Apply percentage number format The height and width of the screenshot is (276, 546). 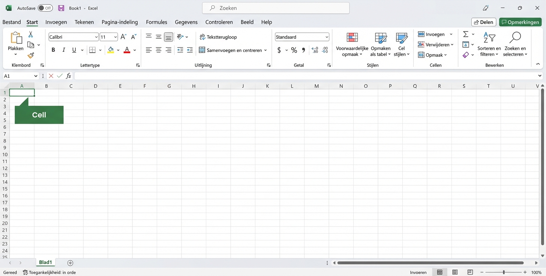[x=294, y=50]
